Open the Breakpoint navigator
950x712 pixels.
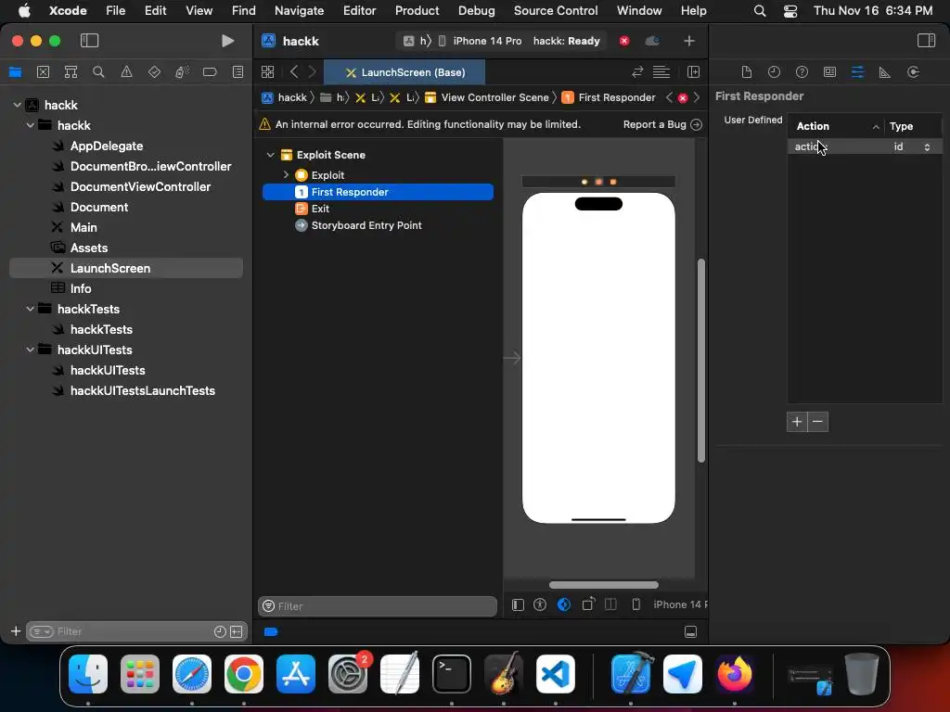pos(210,72)
